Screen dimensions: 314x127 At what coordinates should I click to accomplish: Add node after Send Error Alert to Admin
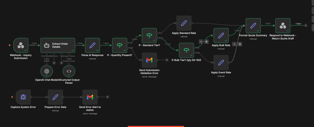[107, 97]
